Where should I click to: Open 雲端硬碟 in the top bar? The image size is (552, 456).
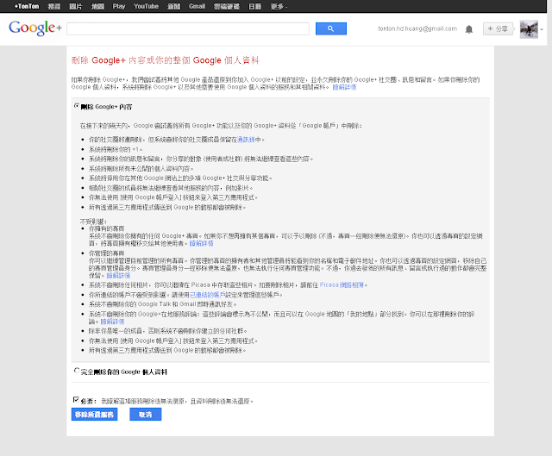pos(227,6)
